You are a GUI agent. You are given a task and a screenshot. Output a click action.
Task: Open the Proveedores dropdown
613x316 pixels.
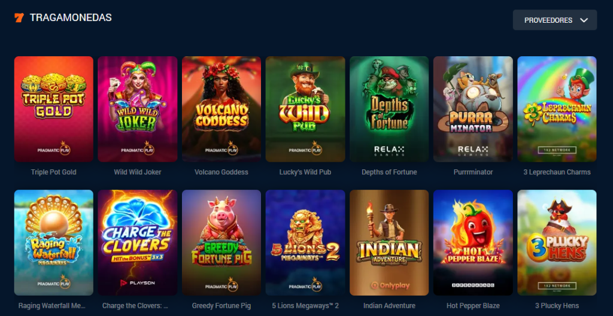tap(555, 20)
